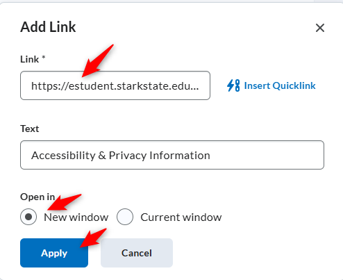The width and height of the screenshot is (343, 280).
Task: Click the "Current window" option label
Action: pos(181,217)
